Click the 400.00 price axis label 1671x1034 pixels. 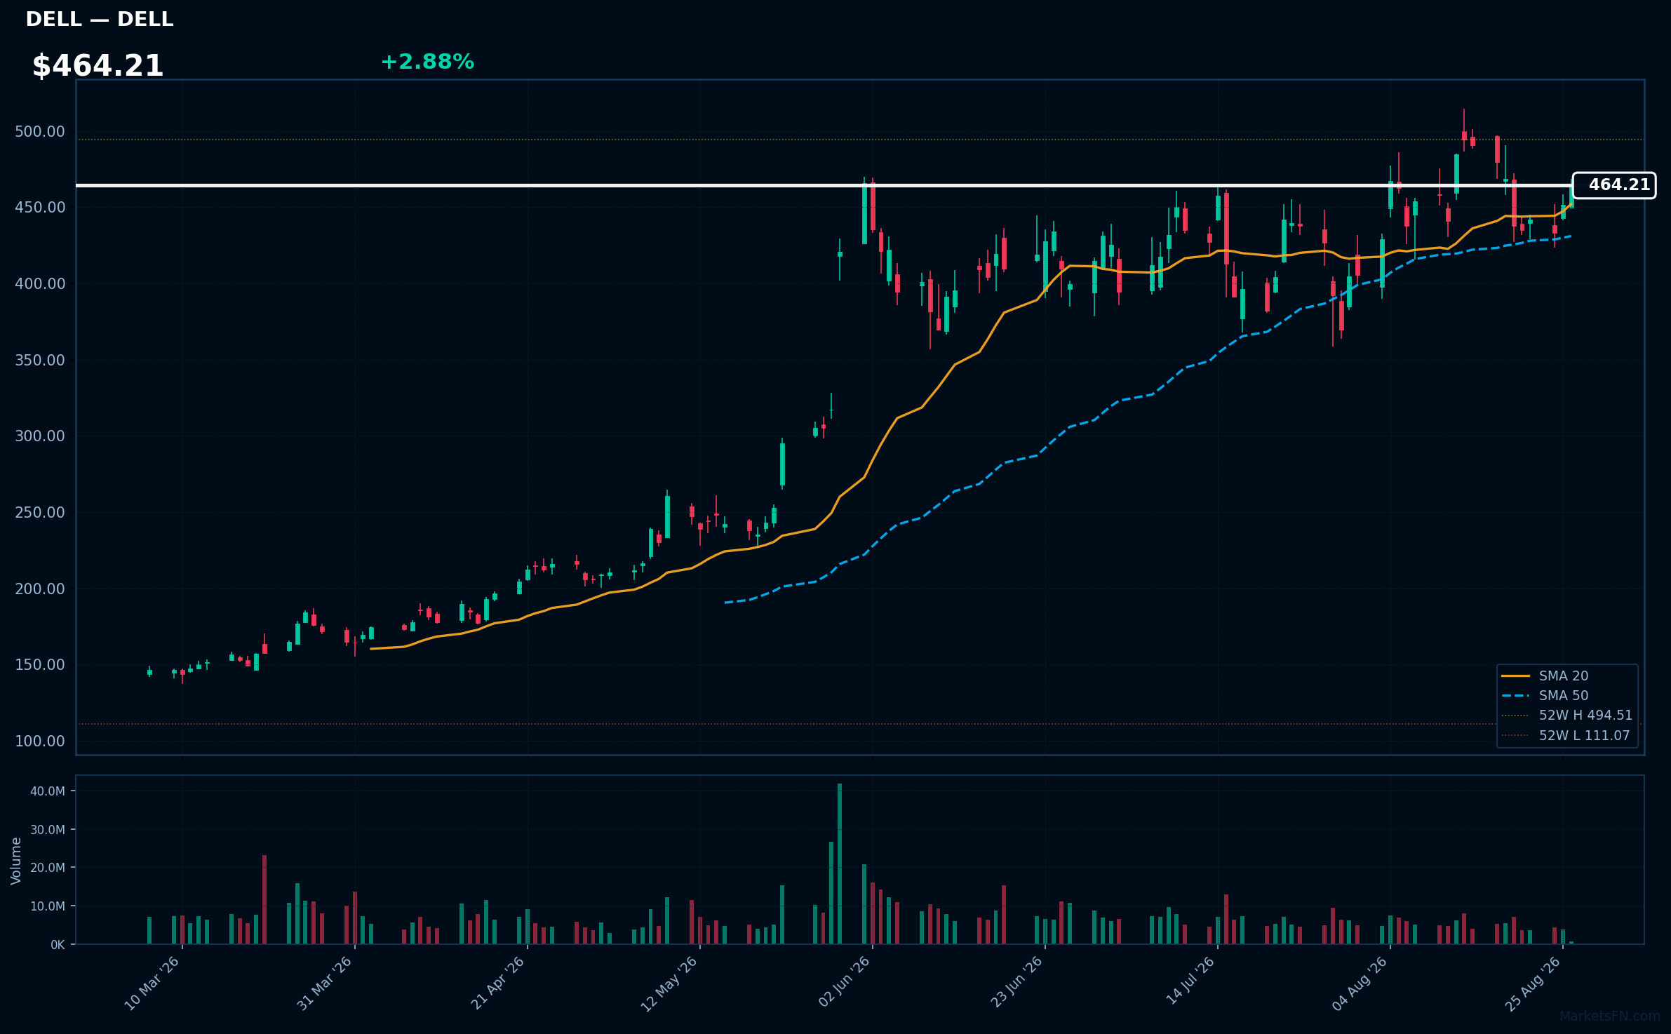click(40, 284)
